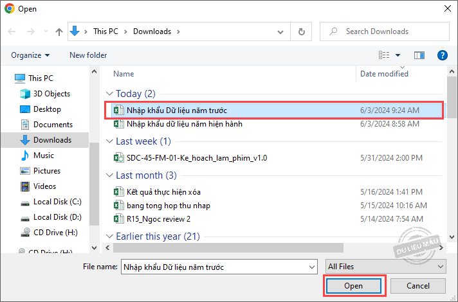Click the Open button
The image size is (458, 302).
[353, 285]
